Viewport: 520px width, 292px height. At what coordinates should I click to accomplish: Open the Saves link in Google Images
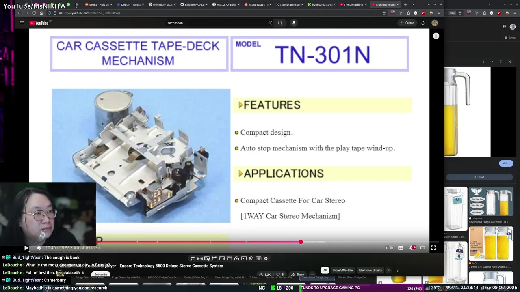click(510, 38)
